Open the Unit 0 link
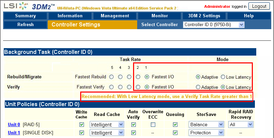Screen dimensions: 274x138 point(14,125)
